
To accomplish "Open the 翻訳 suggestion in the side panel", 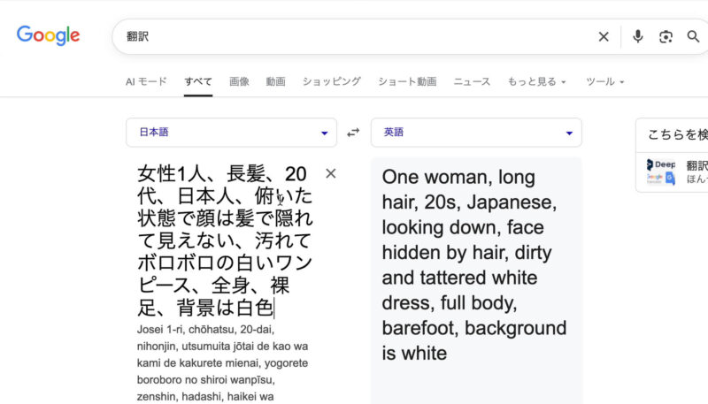I will tap(697, 166).
